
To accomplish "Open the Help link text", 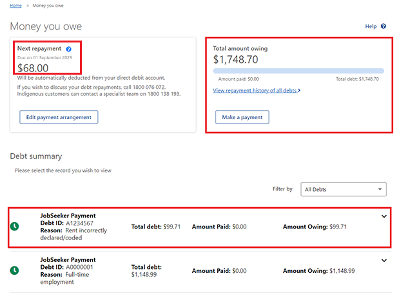I will point(371,26).
